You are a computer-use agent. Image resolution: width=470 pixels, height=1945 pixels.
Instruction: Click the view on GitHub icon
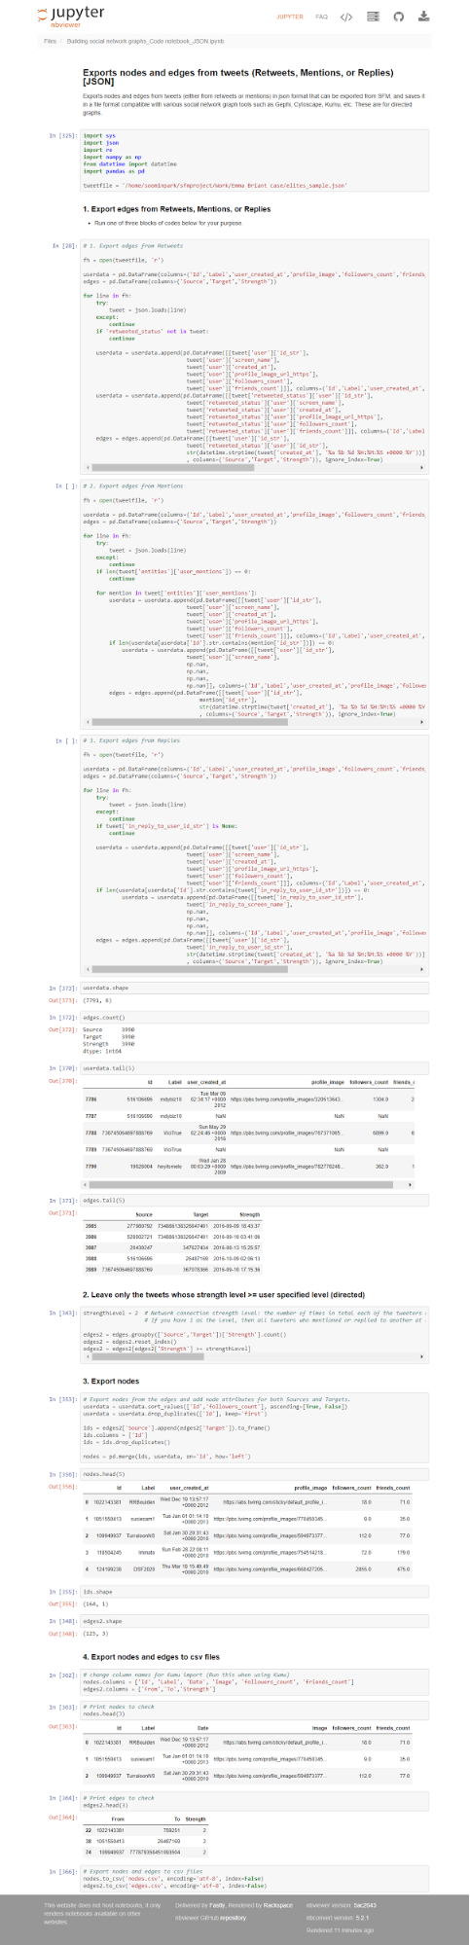pos(398,17)
